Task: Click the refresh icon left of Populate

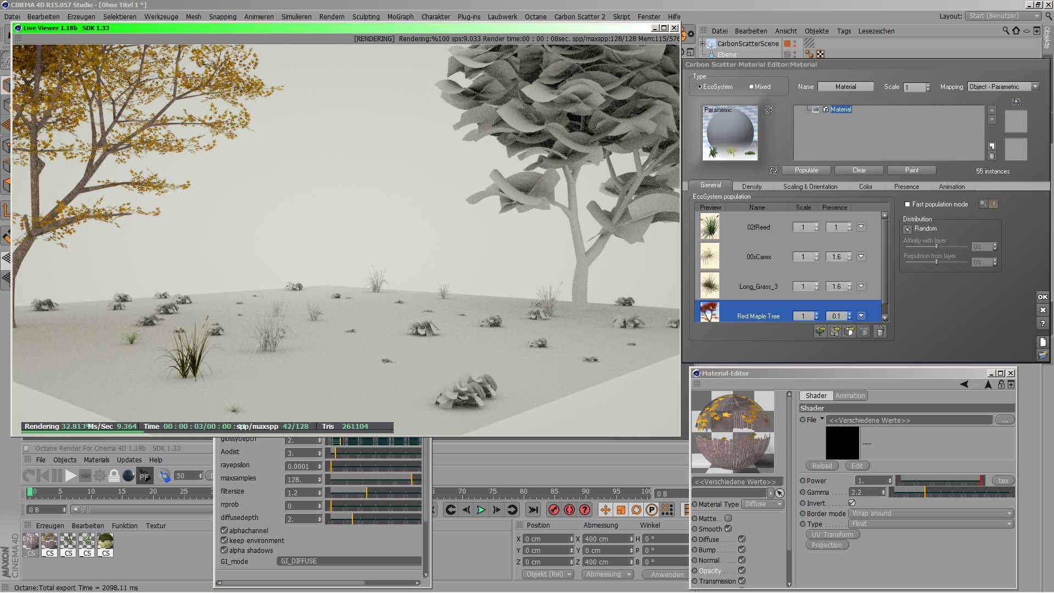Action: click(x=773, y=170)
